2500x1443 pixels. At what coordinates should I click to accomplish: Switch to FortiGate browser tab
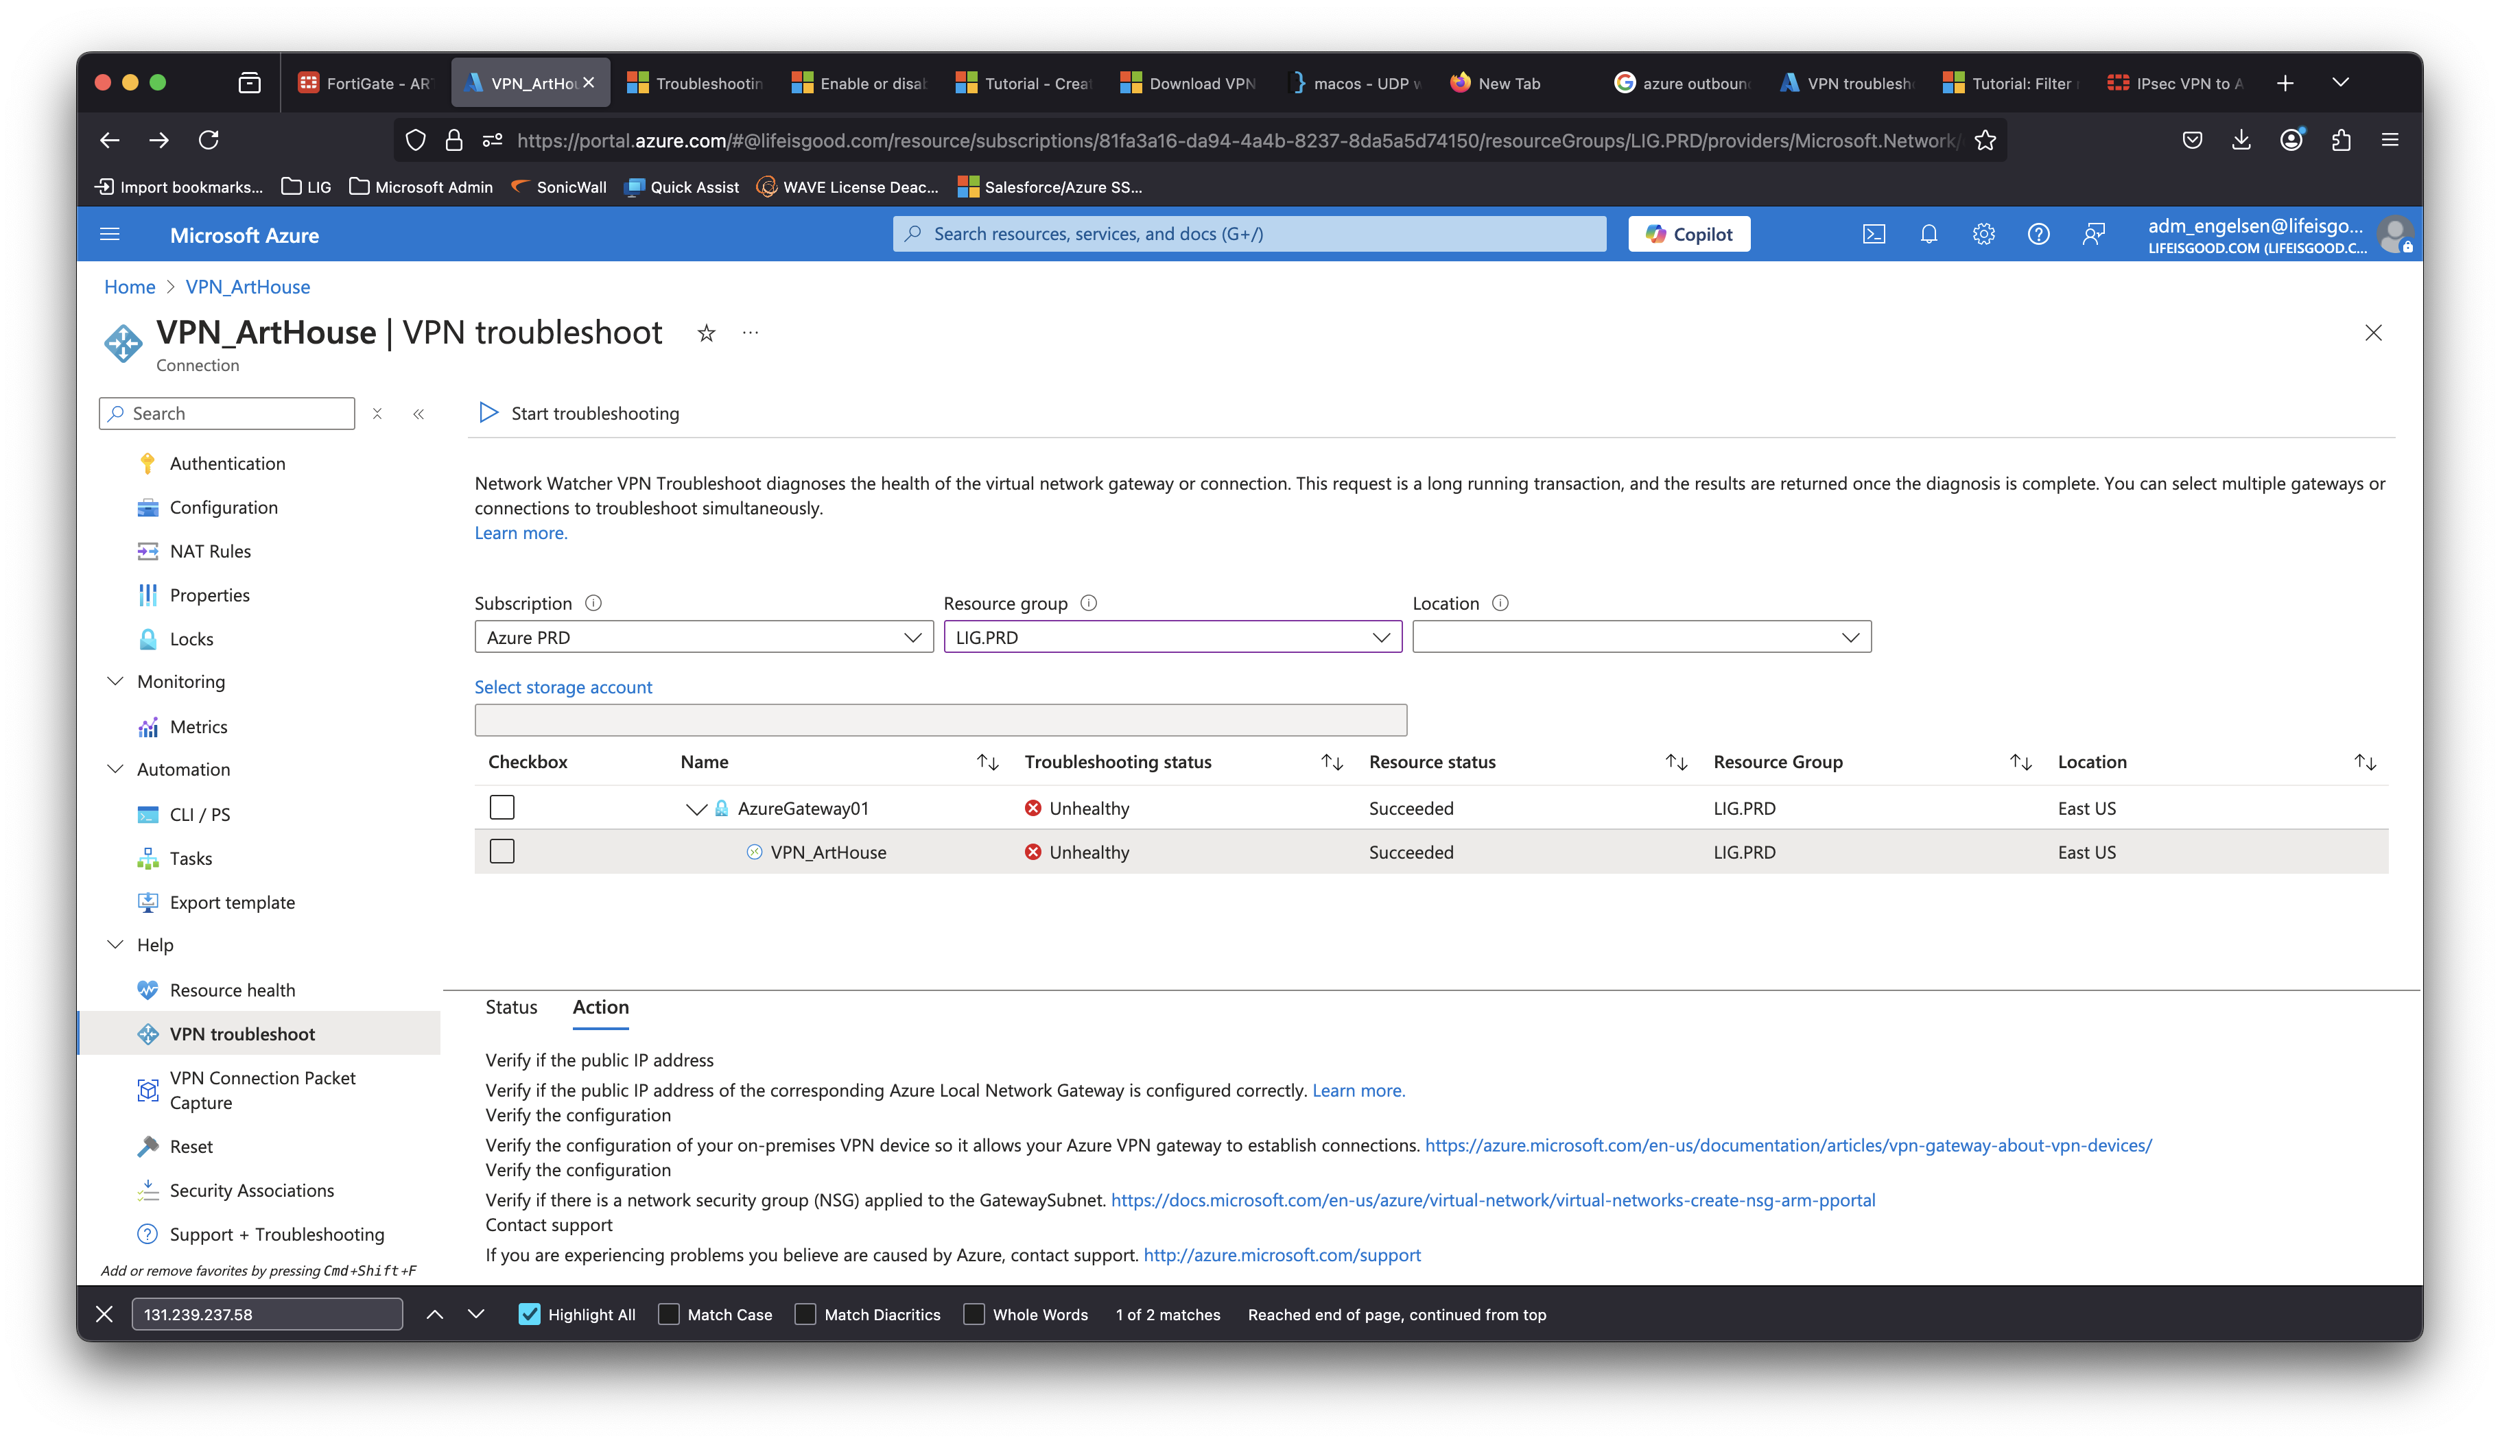(365, 83)
